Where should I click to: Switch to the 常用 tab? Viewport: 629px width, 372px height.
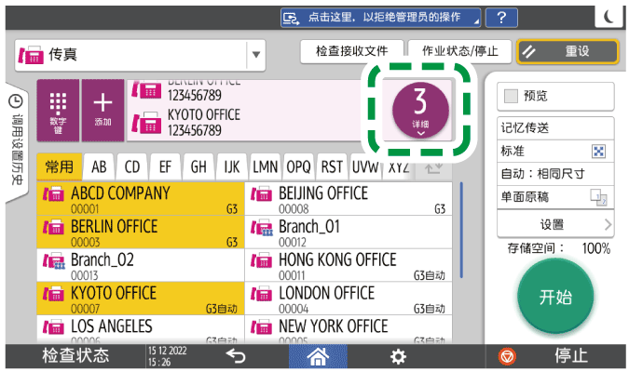59,167
